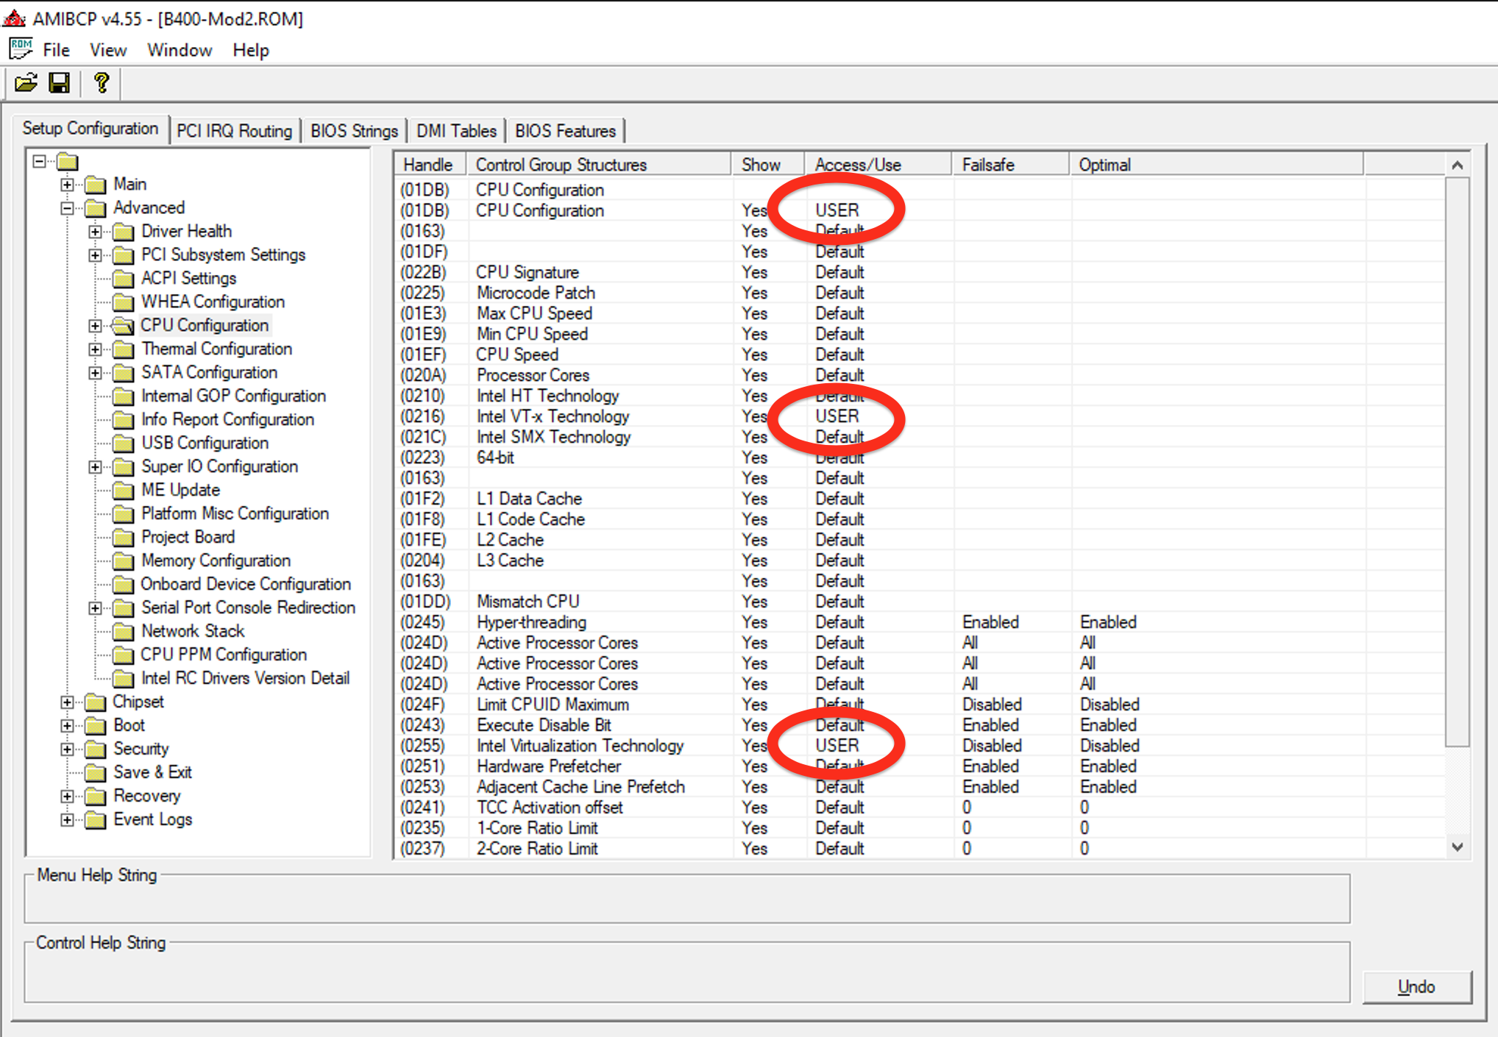This screenshot has width=1498, height=1037.
Task: Expand the Serial Port Console Redirection node
Action: (96, 608)
